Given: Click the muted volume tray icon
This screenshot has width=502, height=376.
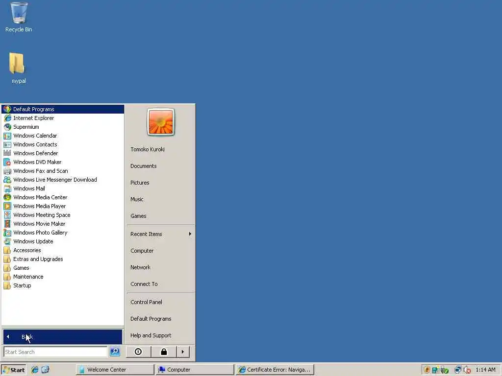Looking at the screenshot, I should pyautogui.click(x=467, y=370).
